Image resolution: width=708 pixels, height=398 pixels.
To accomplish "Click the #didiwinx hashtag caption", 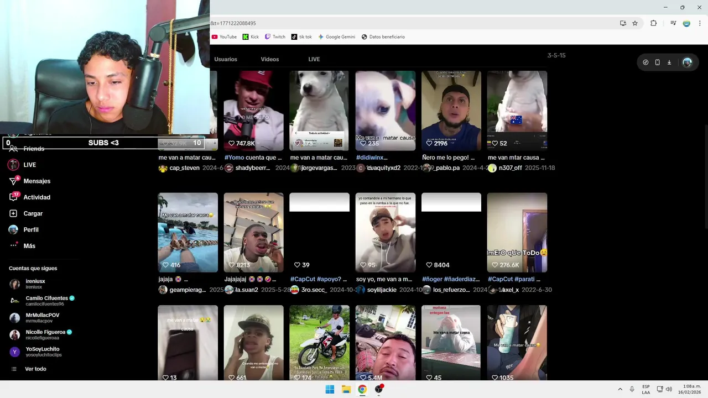I will 372,158.
